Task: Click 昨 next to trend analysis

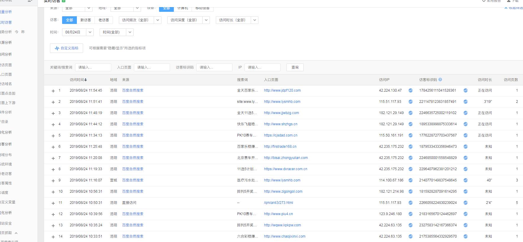Action: point(23,32)
